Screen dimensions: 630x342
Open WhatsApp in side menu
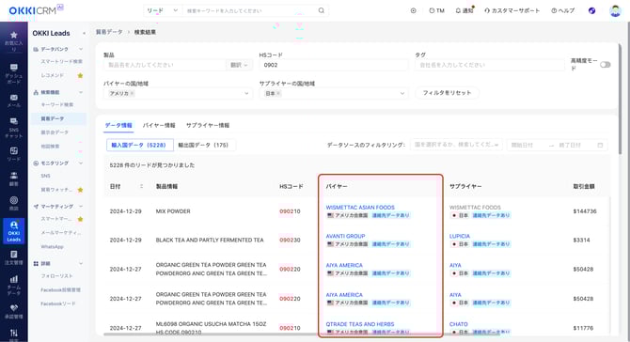coord(53,247)
